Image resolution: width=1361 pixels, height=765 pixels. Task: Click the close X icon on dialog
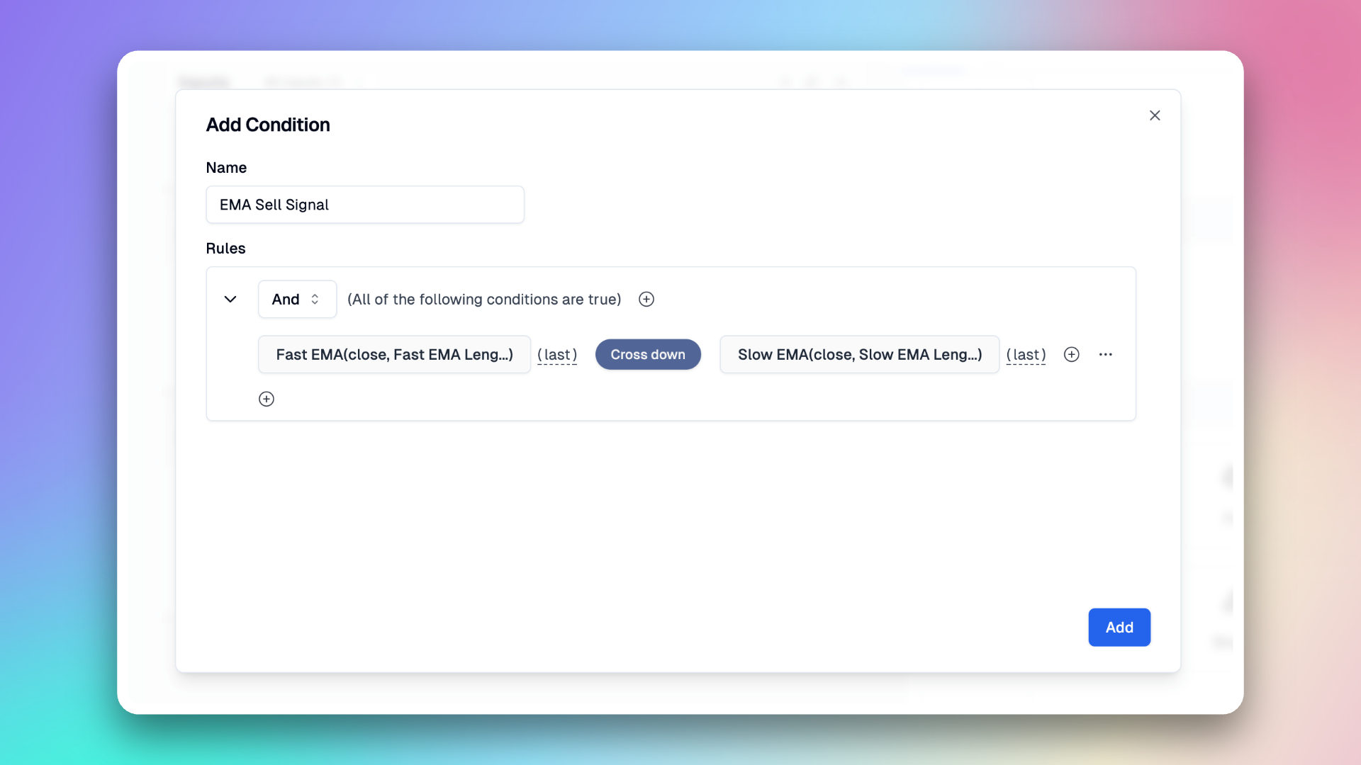pos(1155,115)
